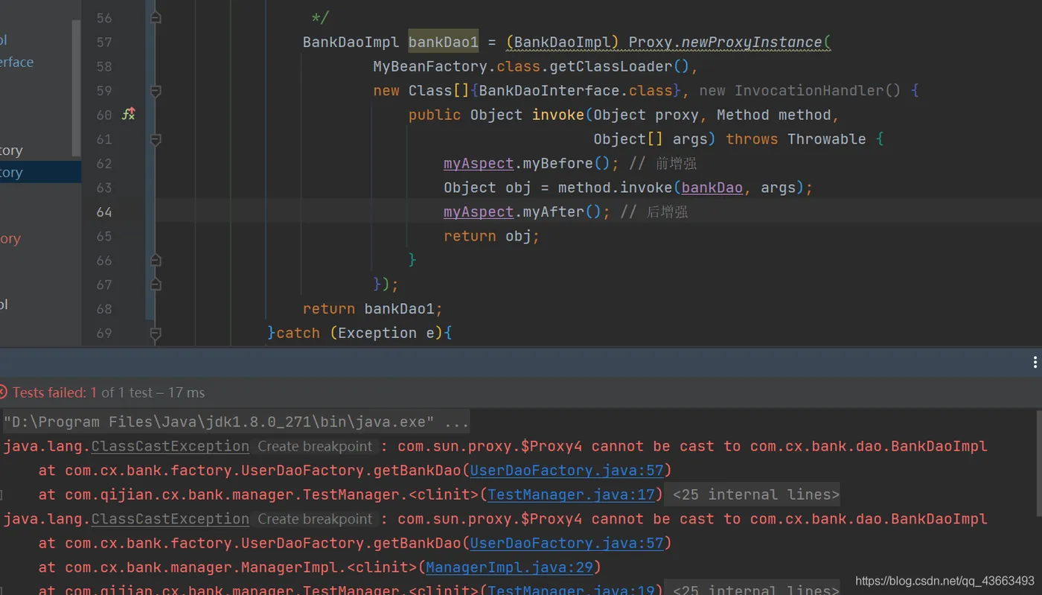Viewport: 1042px width, 595px height.
Task: Click the getClassLoader() call on line 58
Action: click(x=620, y=66)
